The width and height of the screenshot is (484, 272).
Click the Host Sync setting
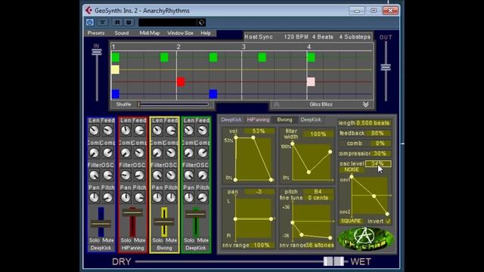click(259, 37)
